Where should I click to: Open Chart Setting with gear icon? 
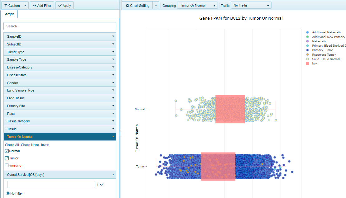point(137,6)
